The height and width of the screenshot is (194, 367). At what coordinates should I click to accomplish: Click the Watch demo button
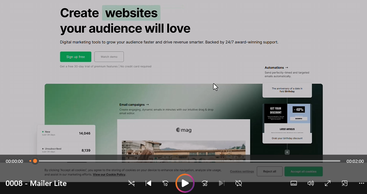[109, 57]
